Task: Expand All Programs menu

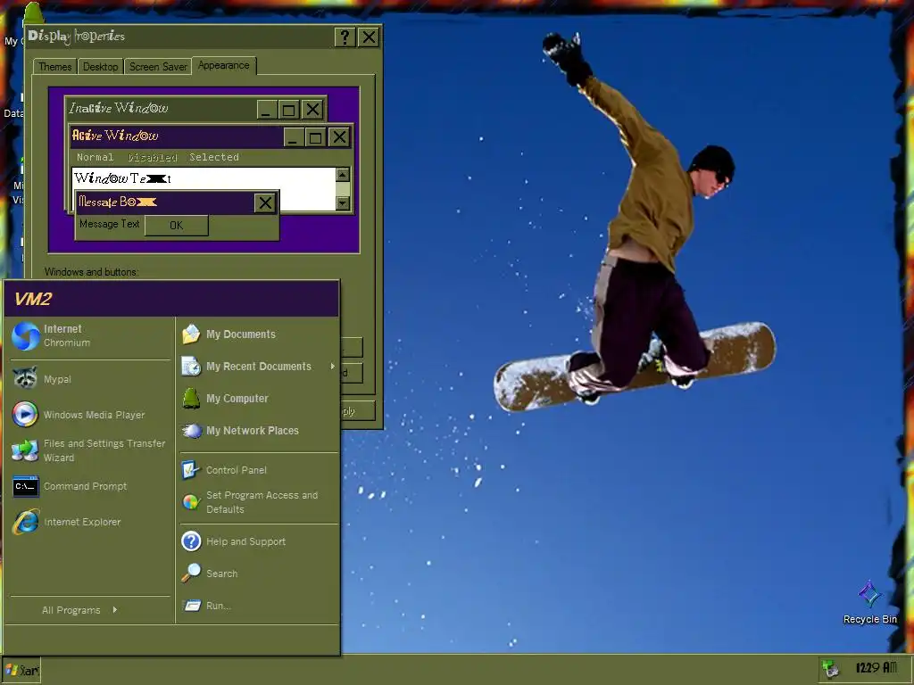Action: tap(79, 610)
